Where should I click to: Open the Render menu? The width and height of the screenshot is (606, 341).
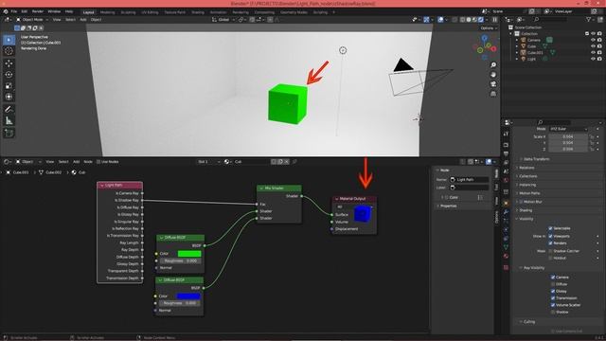coord(38,11)
